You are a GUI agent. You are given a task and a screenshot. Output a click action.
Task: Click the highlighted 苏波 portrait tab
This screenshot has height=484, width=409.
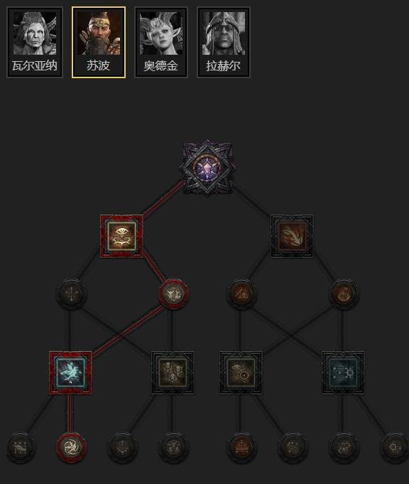coord(99,43)
